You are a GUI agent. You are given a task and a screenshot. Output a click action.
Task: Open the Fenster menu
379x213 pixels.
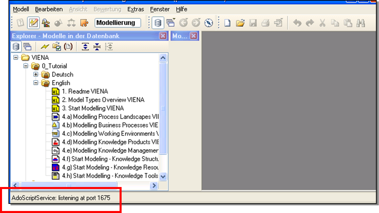point(160,9)
